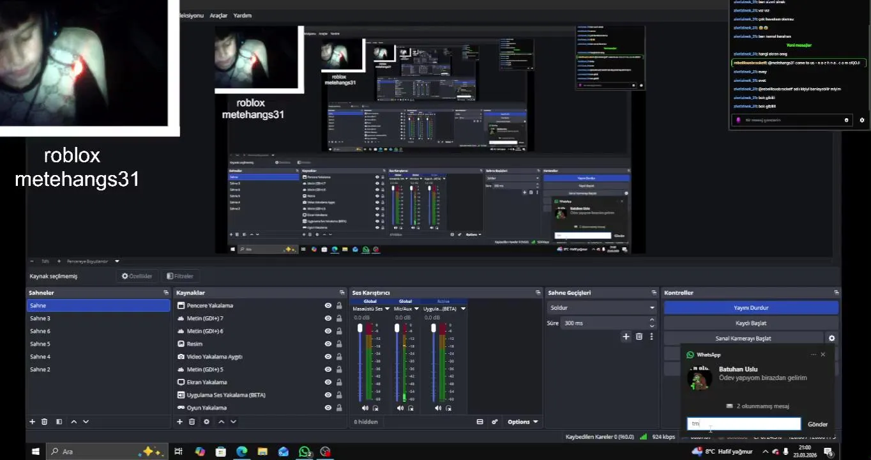This screenshot has width=871, height=460.
Task: Open the Yardım menu
Action: point(243,15)
